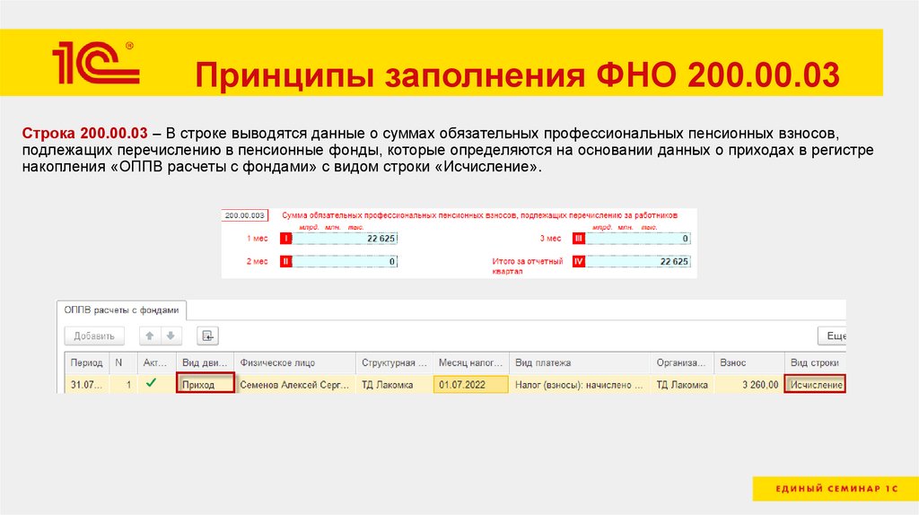Click the Вид строки column header
The width and height of the screenshot is (919, 515).
(x=815, y=362)
